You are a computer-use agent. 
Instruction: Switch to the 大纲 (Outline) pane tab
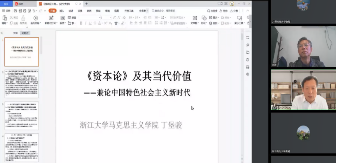[x=15, y=33]
